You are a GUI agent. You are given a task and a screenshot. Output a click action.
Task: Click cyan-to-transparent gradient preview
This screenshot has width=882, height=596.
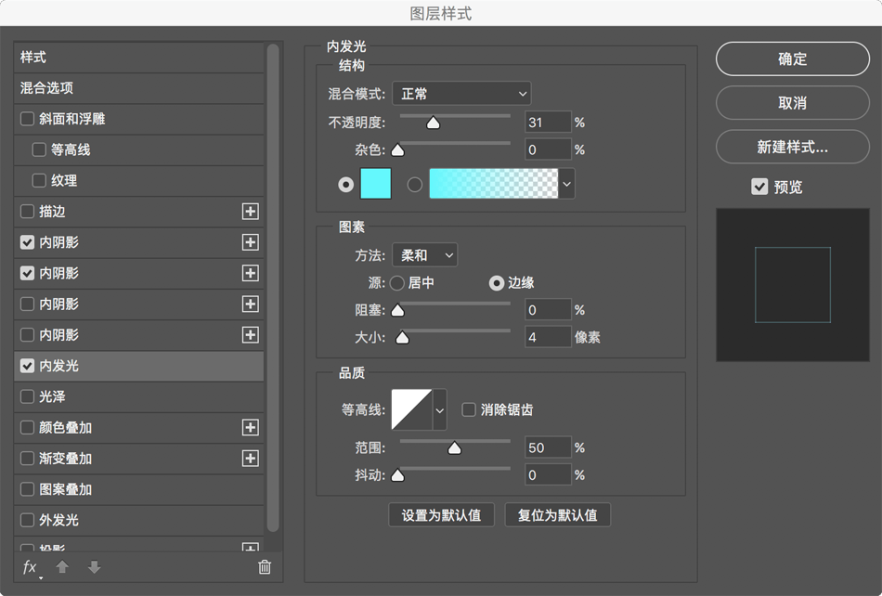pyautogui.click(x=494, y=183)
